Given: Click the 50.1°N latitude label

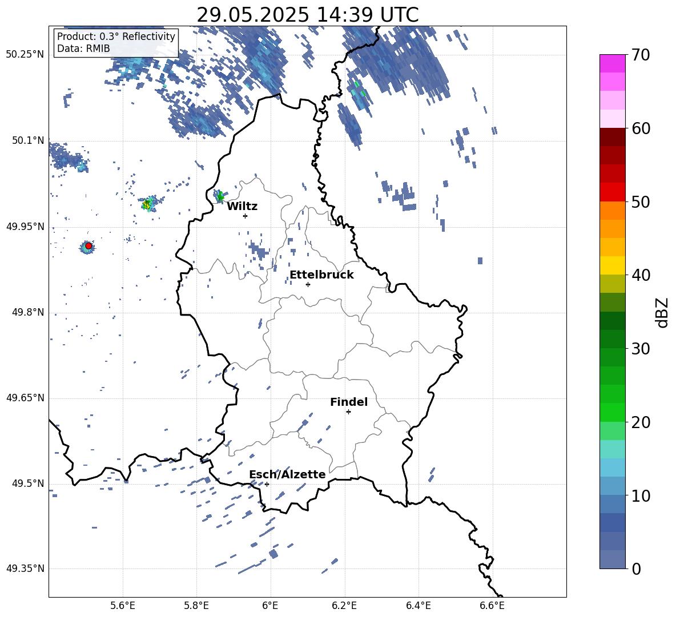Looking at the screenshot, I should pos(28,140).
